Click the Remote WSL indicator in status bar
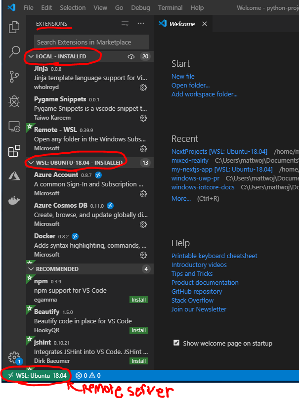Image resolution: width=299 pixels, height=398 pixels. click(32, 376)
